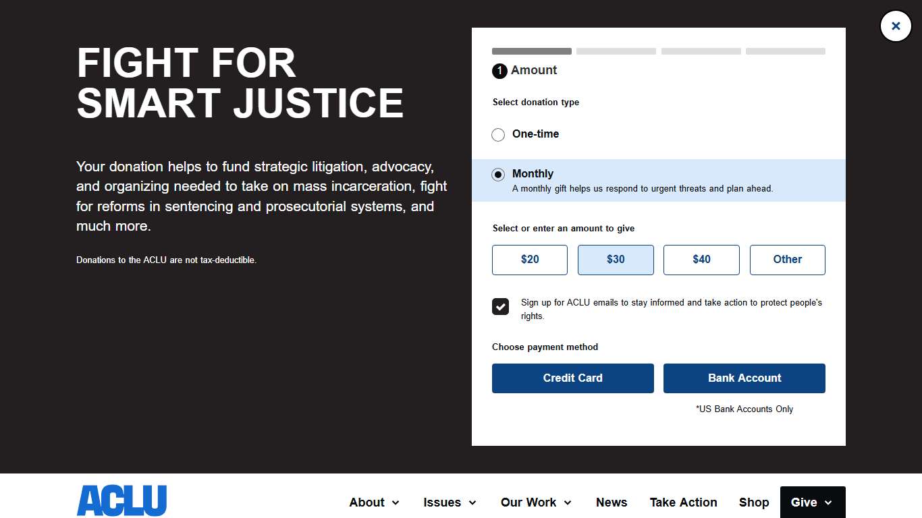The image size is (922, 518).
Task: Expand the Issues dropdown chevron
Action: point(472,502)
